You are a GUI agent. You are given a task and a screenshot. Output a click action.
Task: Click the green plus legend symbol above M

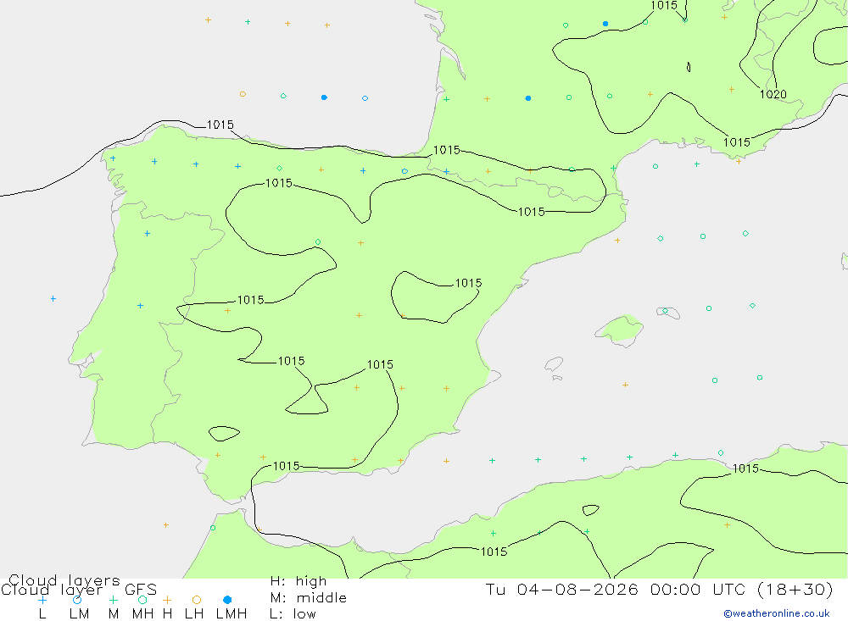113,600
